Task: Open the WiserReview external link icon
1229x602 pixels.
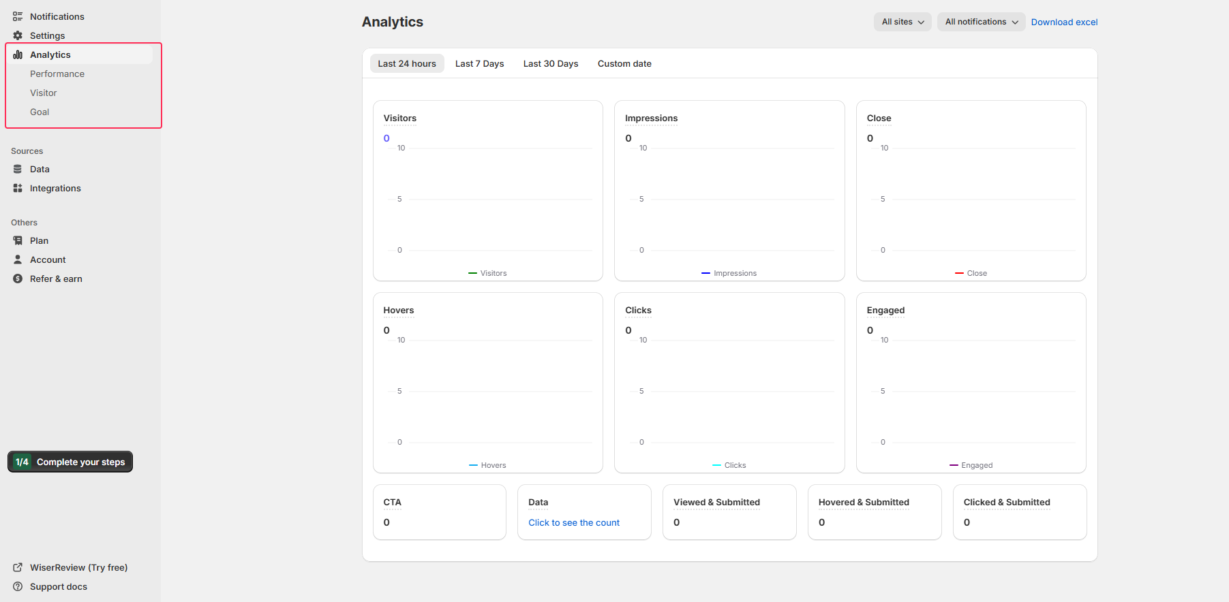Action: (18, 567)
